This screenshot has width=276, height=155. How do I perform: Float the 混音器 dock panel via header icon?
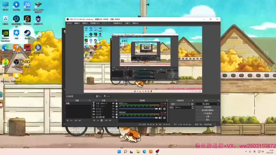tap(167, 101)
